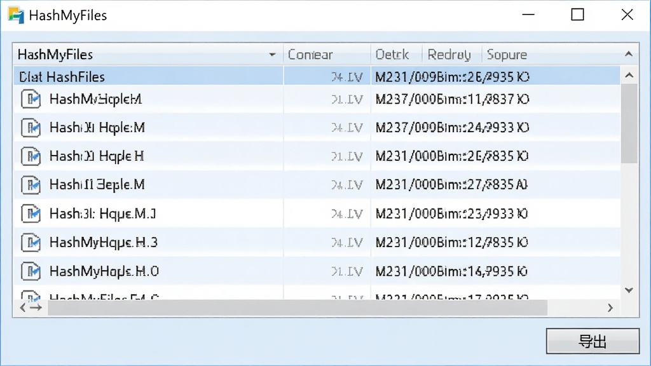Screen dimensions: 651x366
Task: Close the HashMyFiles window
Action: (x=627, y=15)
